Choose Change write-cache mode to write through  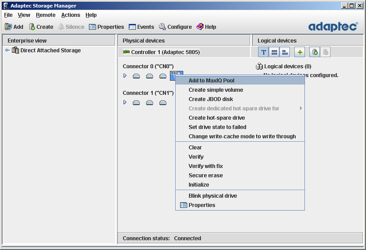(x=240, y=137)
